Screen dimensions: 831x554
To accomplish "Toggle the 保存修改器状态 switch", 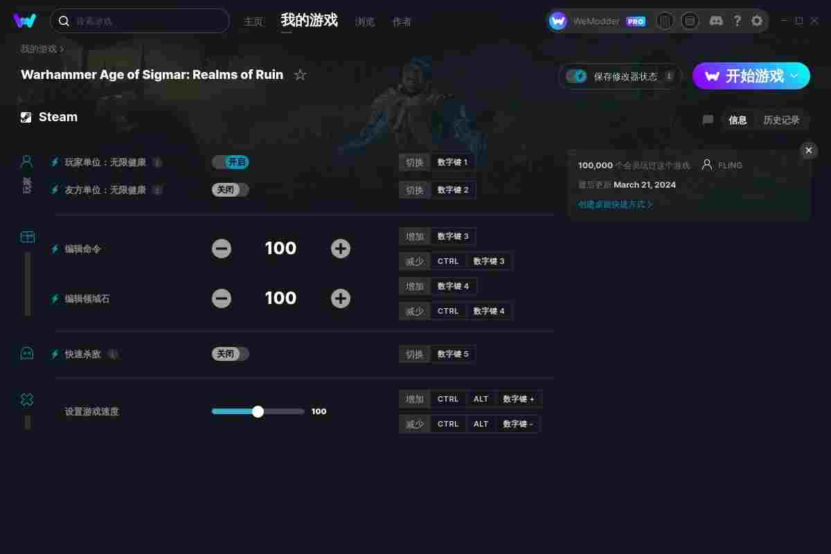I will coord(576,76).
